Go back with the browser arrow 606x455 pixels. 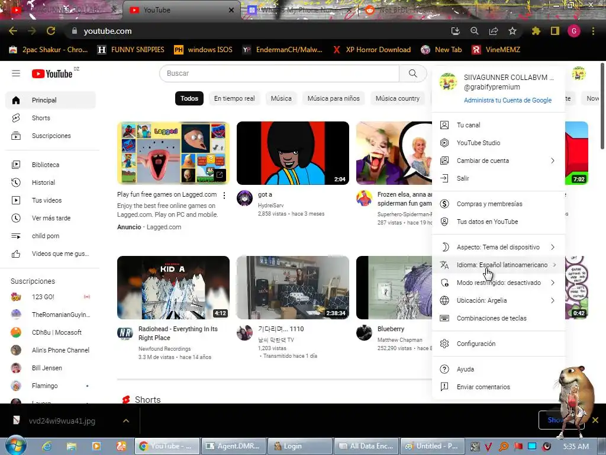(13, 31)
